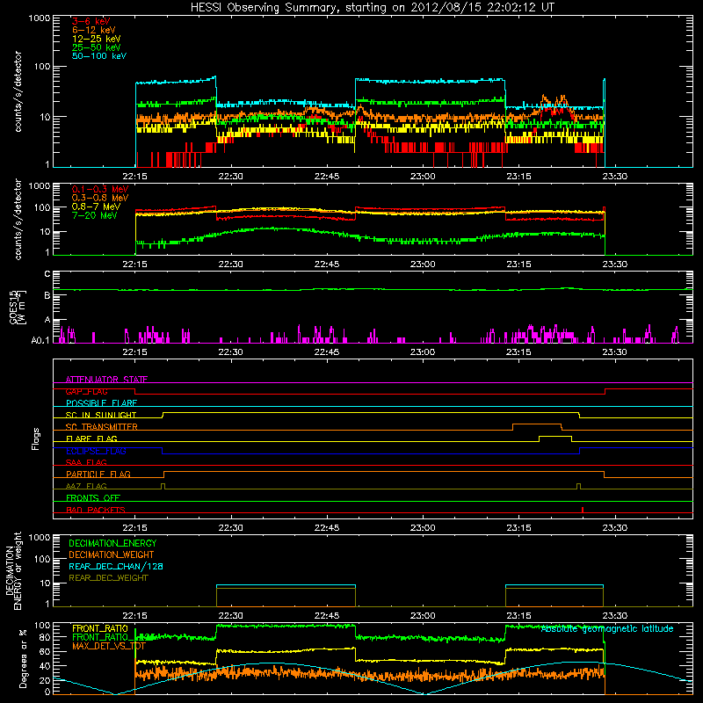The height and width of the screenshot is (703, 703).
Task: Click the Degrees or % axis title
Action: 23,659
